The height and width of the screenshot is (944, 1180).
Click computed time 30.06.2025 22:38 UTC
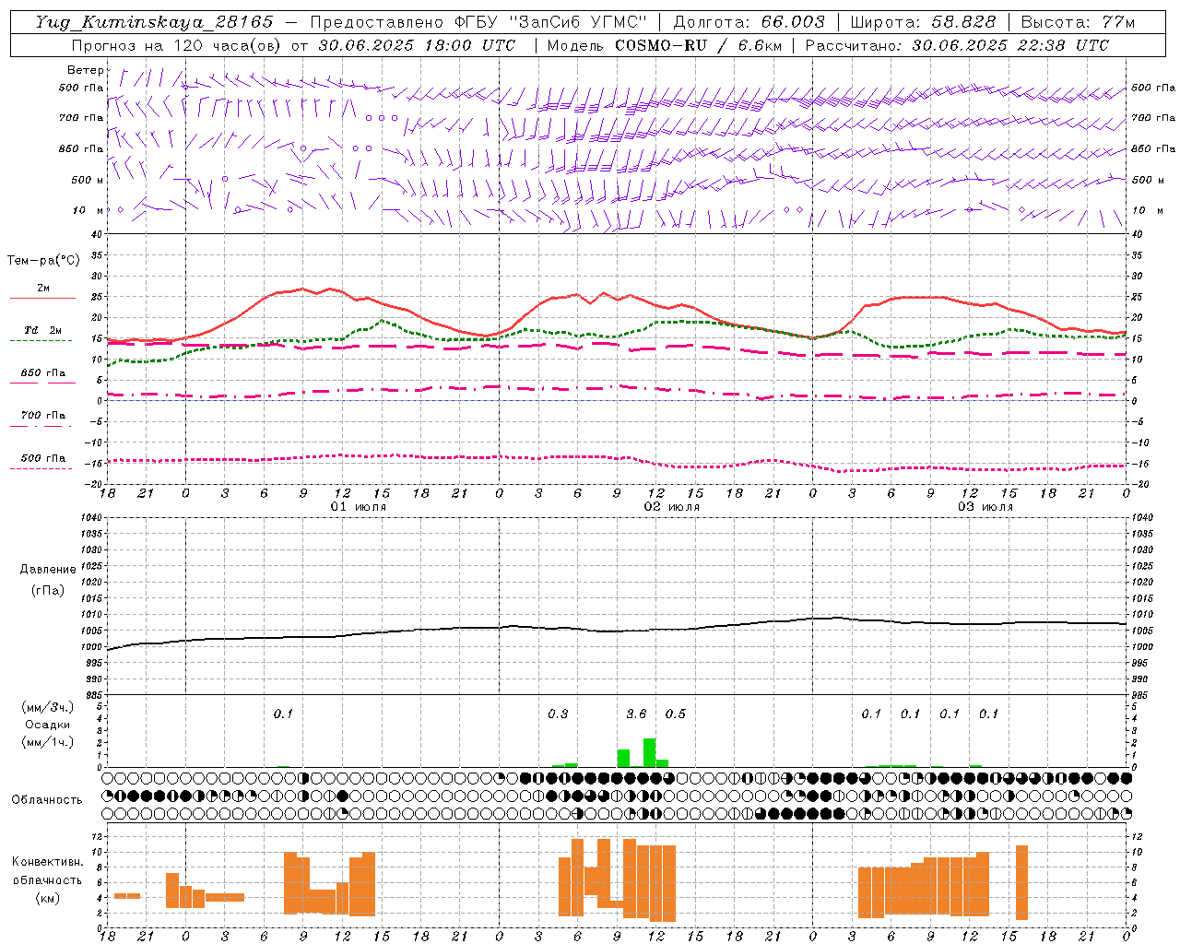tap(1010, 45)
